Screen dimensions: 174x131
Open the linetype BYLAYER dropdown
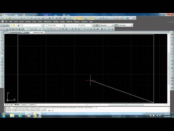91,25
